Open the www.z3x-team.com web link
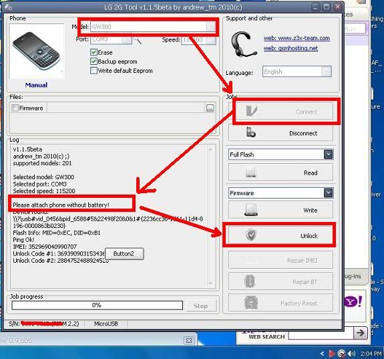Viewport: 384px width, 359px height. 297,38
